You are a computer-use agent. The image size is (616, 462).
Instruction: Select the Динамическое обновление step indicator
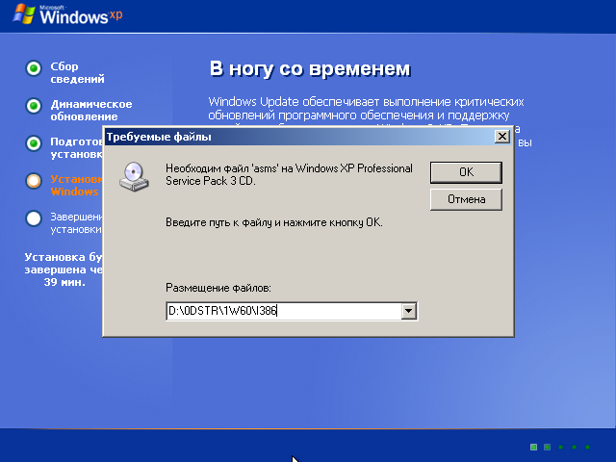(x=34, y=106)
